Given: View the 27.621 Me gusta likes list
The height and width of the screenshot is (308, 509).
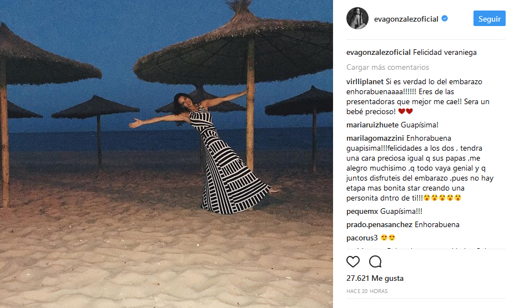Looking at the screenshot, I should tap(375, 278).
